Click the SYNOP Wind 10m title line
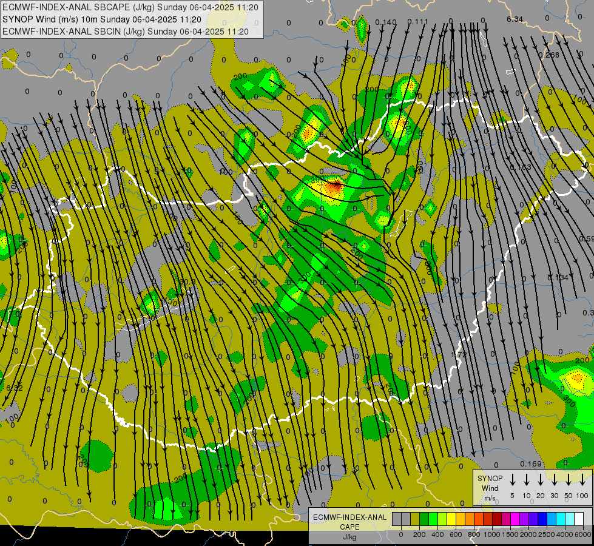594x546 pixels. point(102,19)
